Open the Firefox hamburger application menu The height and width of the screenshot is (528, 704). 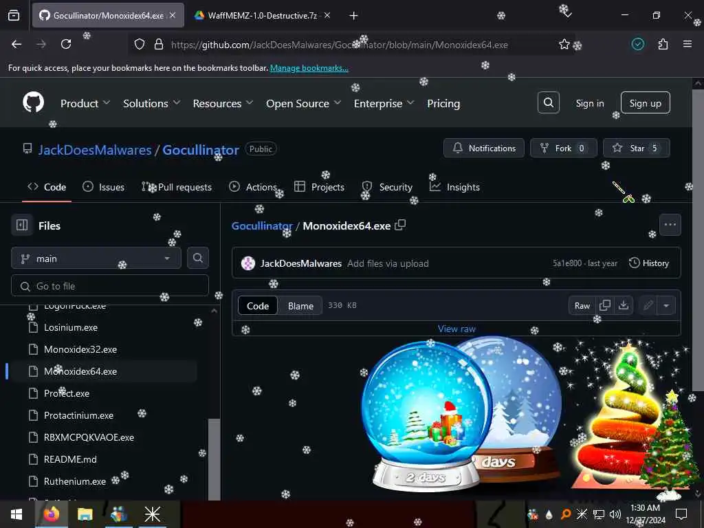click(x=687, y=44)
